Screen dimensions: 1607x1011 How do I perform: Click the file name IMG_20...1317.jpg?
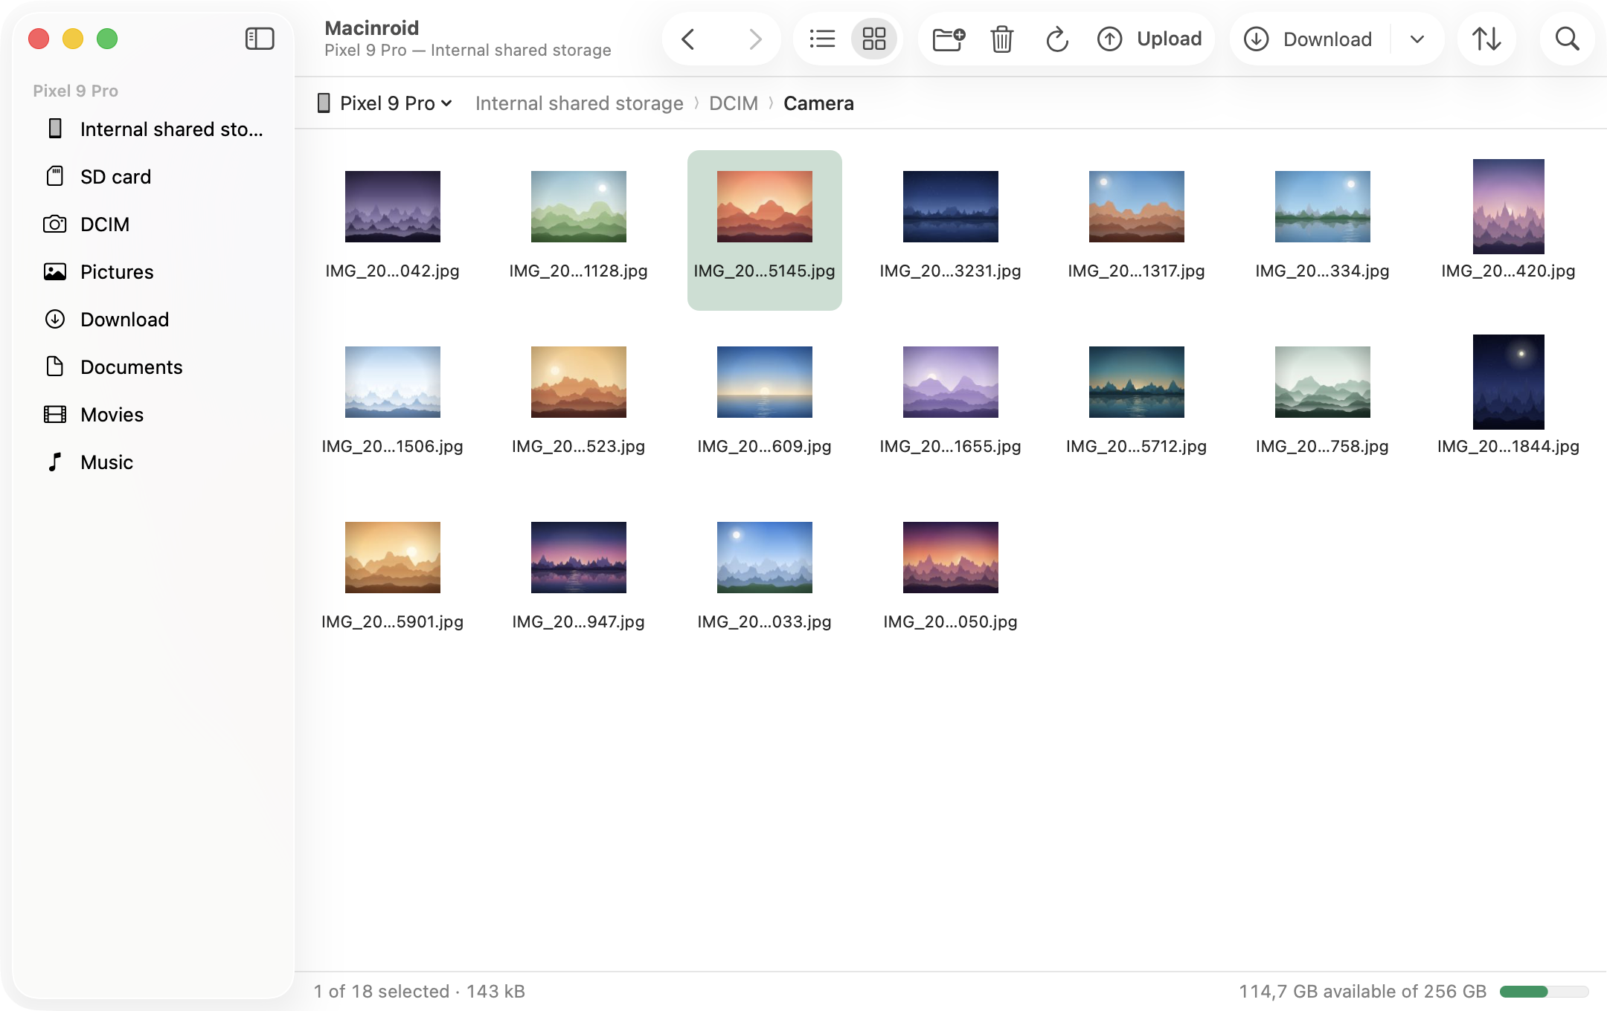pos(1137,271)
